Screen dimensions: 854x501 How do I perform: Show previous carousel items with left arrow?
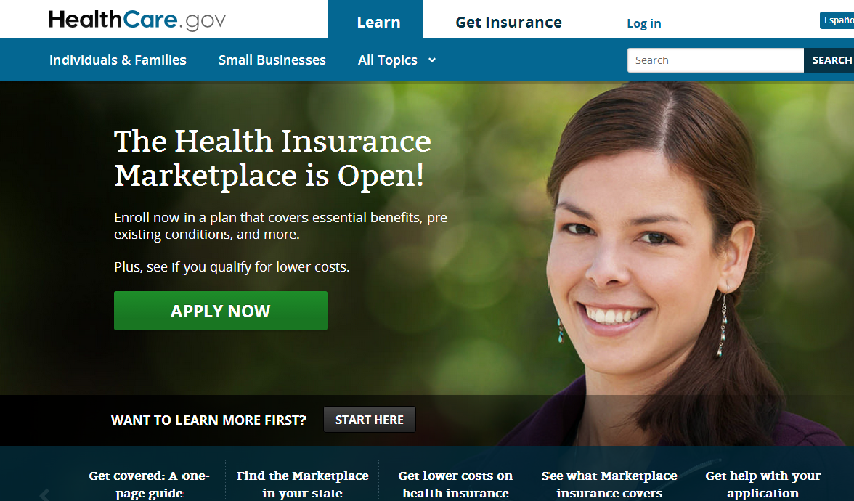(45, 494)
